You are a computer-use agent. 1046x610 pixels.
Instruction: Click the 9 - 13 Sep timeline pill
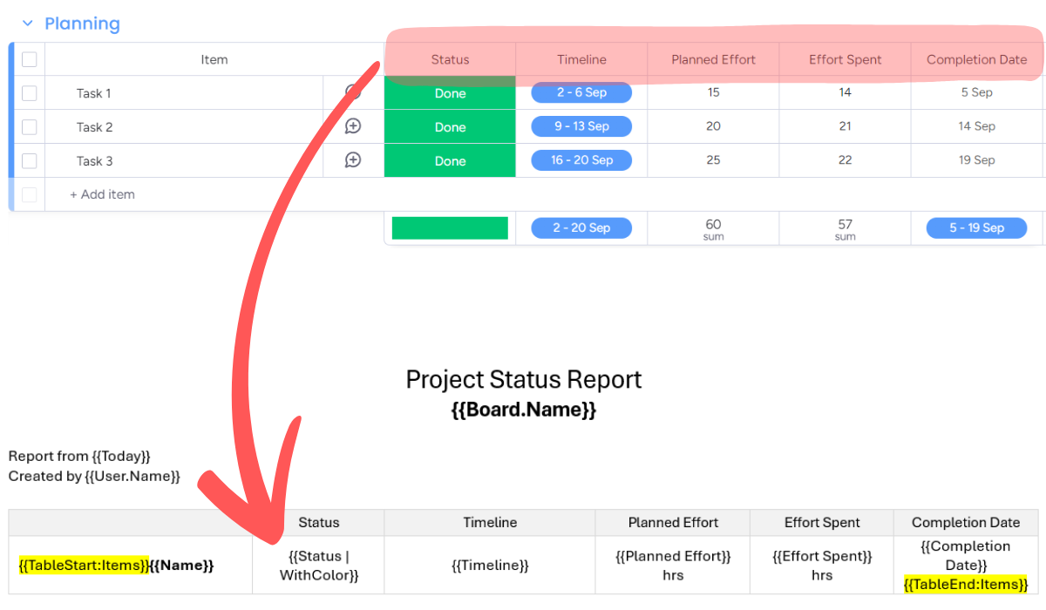[x=581, y=126]
